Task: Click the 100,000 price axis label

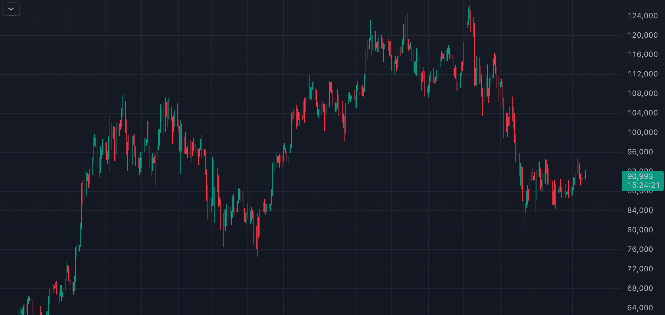Action: tap(642, 132)
